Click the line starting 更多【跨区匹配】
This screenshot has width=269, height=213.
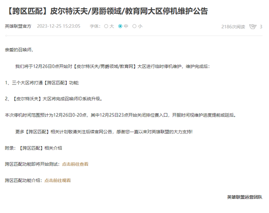(104, 132)
